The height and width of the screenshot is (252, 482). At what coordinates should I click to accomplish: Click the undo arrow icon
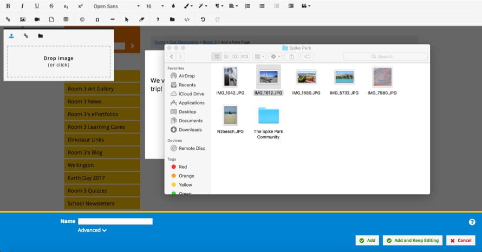[x=203, y=19]
